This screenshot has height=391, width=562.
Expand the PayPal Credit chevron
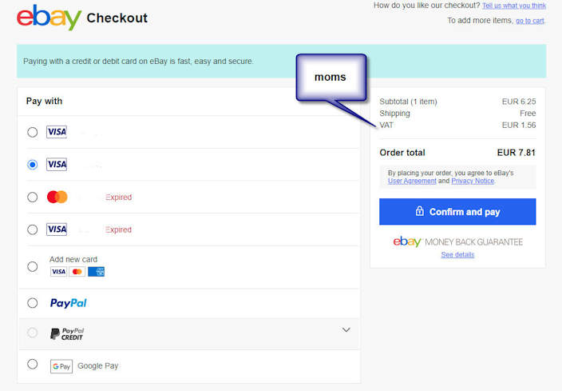point(346,329)
